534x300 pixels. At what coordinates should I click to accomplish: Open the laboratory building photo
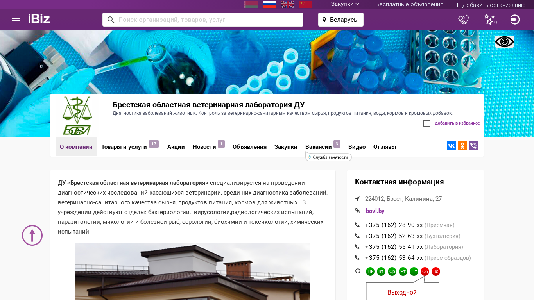point(193,271)
